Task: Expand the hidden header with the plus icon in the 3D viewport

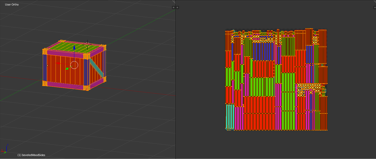Action: pyautogui.click(x=173, y=7)
